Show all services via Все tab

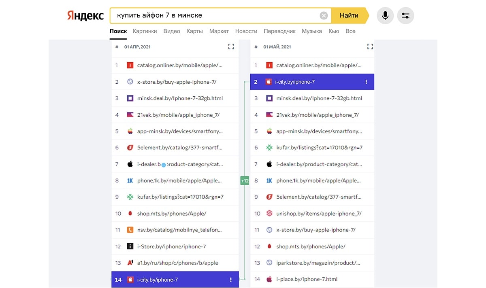[350, 31]
